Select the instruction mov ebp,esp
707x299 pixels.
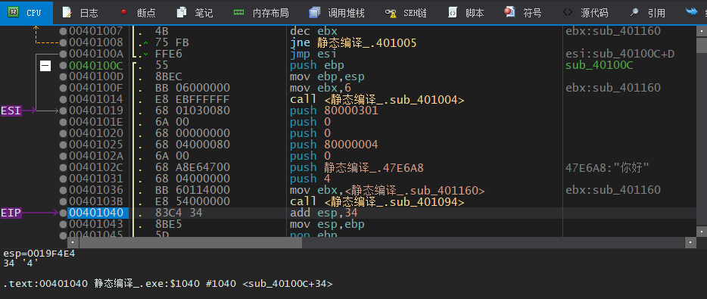point(327,76)
